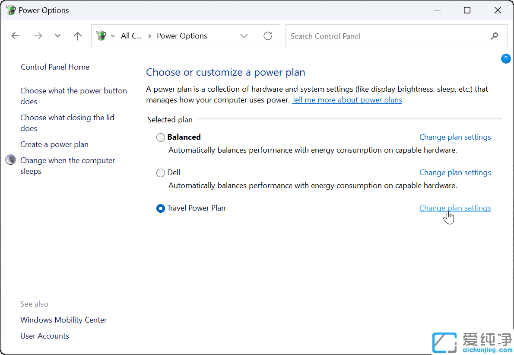Select the Dell power plan

click(x=161, y=173)
